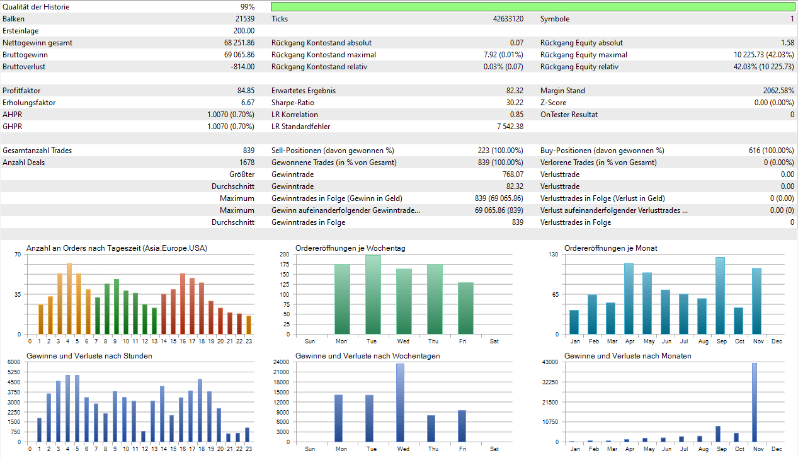The image size is (798, 458).
Task: Click 'Gewinne und Verluste nach Monaten' title
Action: tap(628, 356)
